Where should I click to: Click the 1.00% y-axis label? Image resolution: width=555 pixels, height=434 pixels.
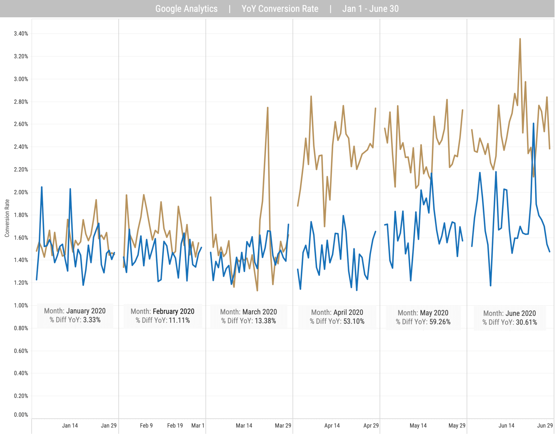tap(21, 305)
